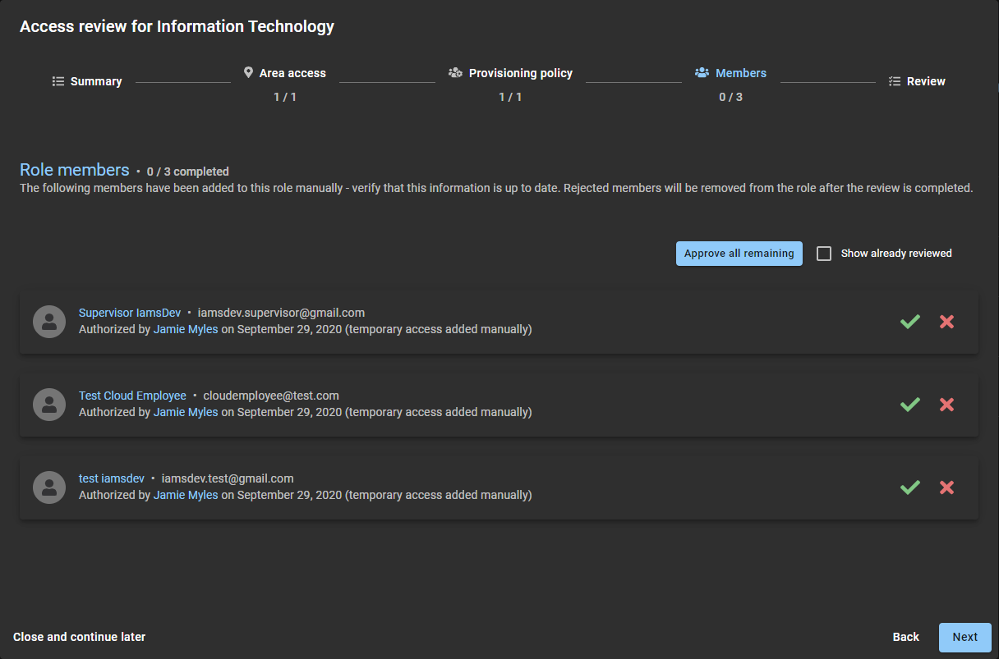
Task: Go to the Summary step
Action: coord(87,81)
